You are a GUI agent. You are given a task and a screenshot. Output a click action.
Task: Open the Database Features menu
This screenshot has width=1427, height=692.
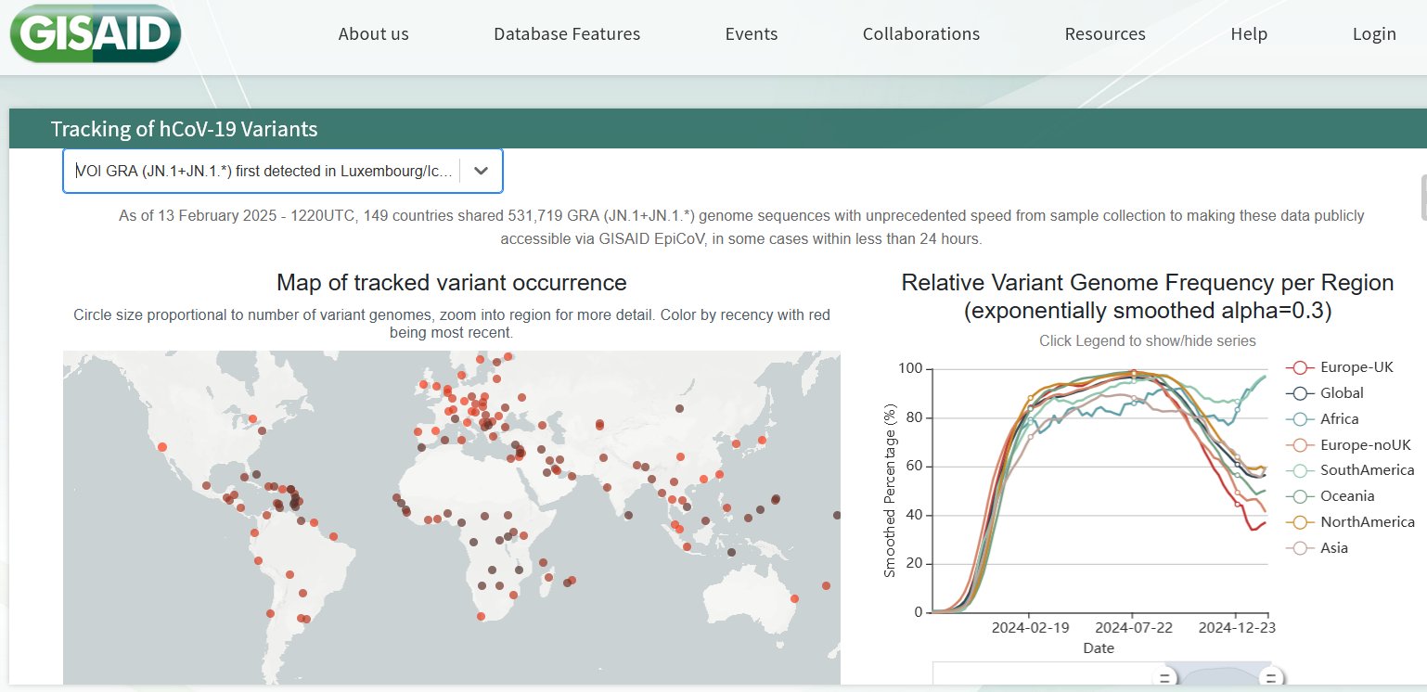(566, 34)
